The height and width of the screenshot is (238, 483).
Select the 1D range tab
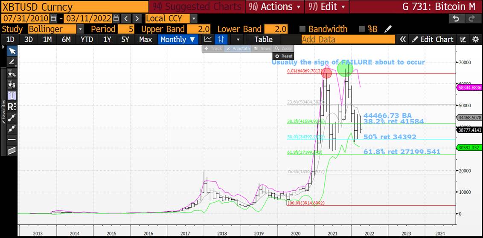(11, 39)
